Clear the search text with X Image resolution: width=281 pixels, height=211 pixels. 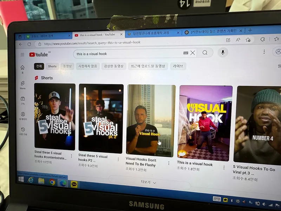192,53
